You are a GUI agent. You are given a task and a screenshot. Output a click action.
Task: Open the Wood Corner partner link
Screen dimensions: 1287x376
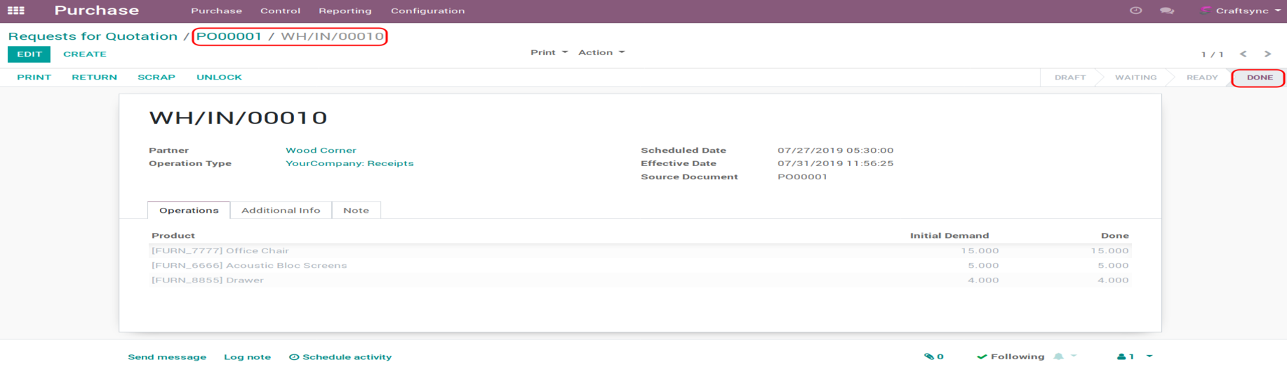(321, 150)
